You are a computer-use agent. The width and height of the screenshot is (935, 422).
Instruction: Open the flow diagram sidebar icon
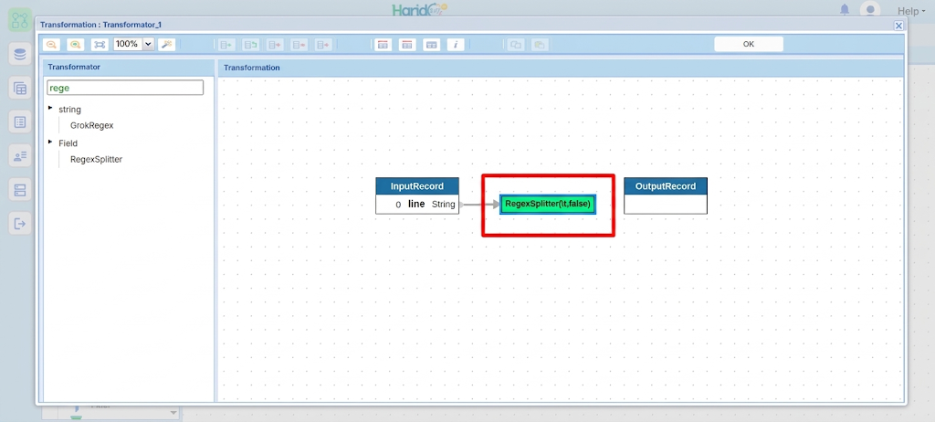[20, 20]
